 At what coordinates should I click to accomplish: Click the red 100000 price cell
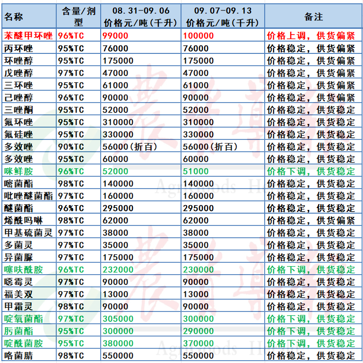tap(198, 36)
